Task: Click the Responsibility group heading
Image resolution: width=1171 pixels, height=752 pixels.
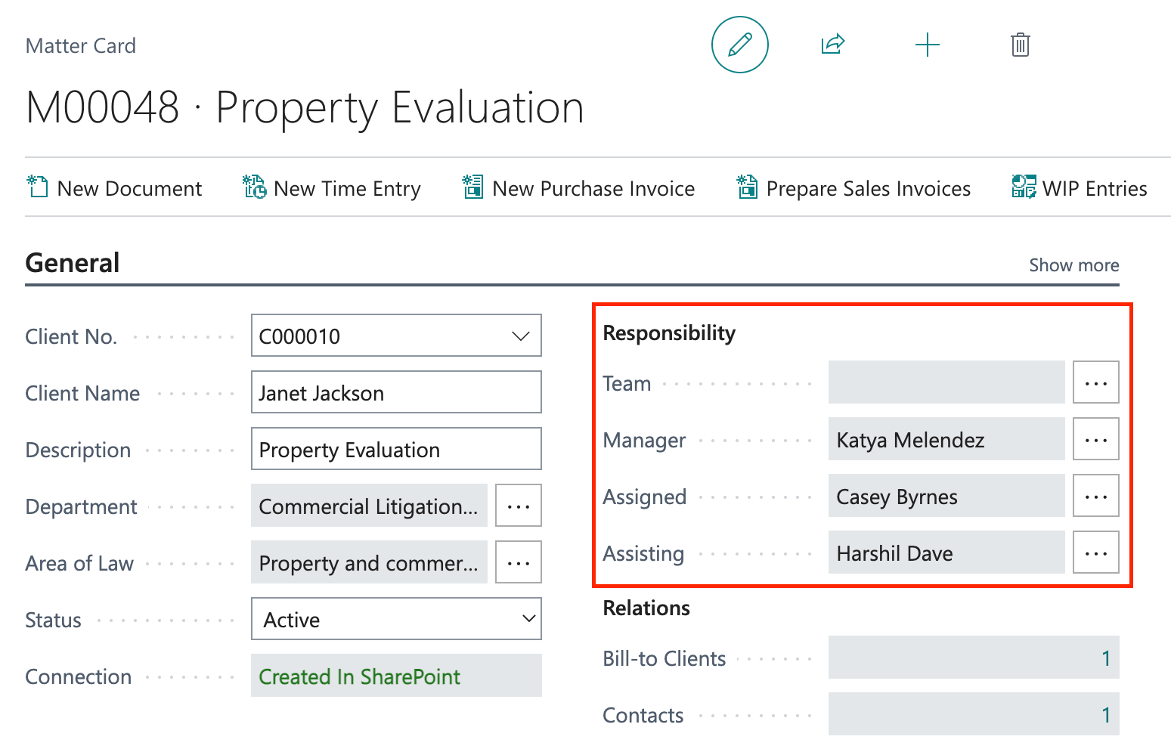Action: (x=669, y=333)
